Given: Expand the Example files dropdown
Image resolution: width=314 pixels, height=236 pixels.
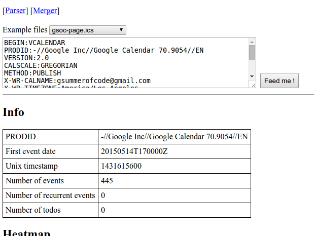Looking at the screenshot, I should point(88,30).
